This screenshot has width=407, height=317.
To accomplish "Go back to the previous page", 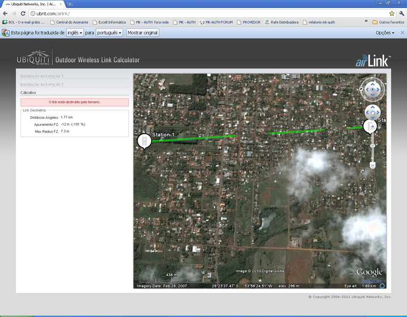I will tap(5, 14).
